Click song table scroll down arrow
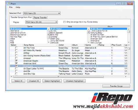Image resolution: width=138 pixels, height=110 pixels. (129, 74)
